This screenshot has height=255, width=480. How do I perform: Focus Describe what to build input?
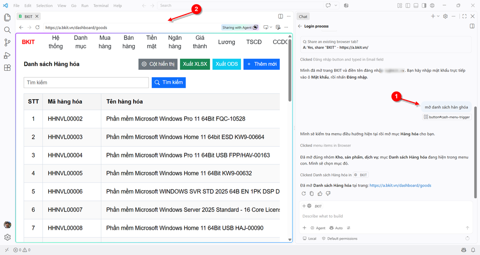(386, 216)
